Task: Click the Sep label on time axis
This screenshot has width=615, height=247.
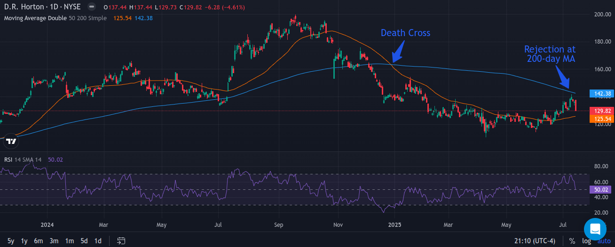Action: tap(278, 225)
